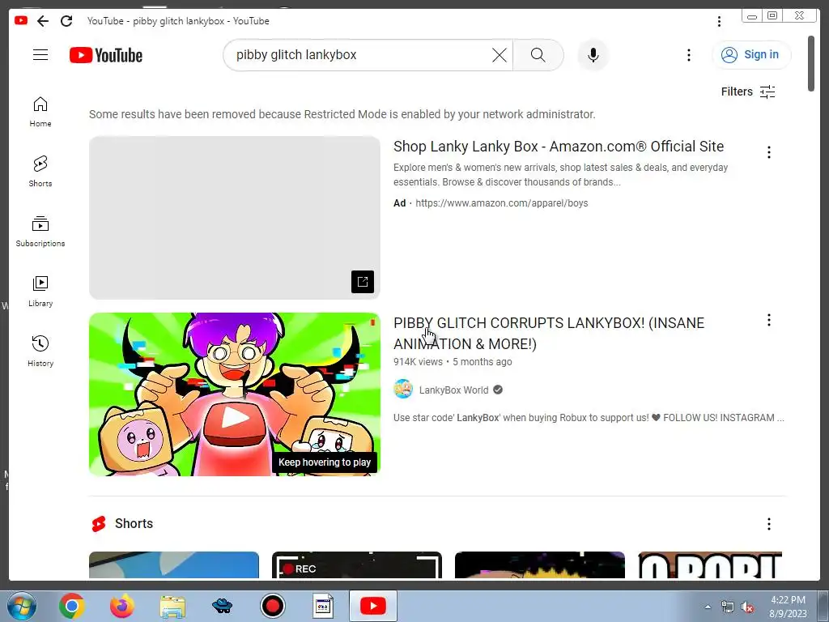Click the Shorts shelf heading
This screenshot has height=622, width=829.
point(134,524)
